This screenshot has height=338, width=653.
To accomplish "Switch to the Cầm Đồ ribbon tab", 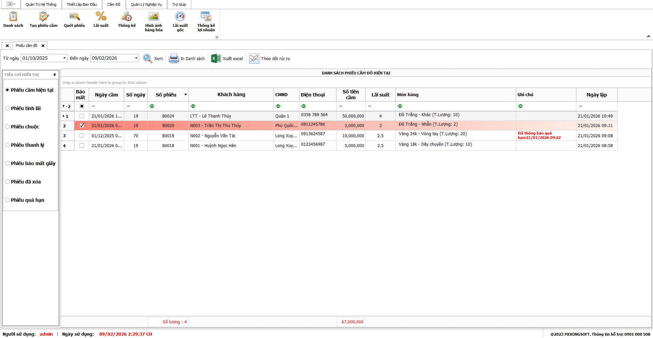I will click(x=114, y=4).
